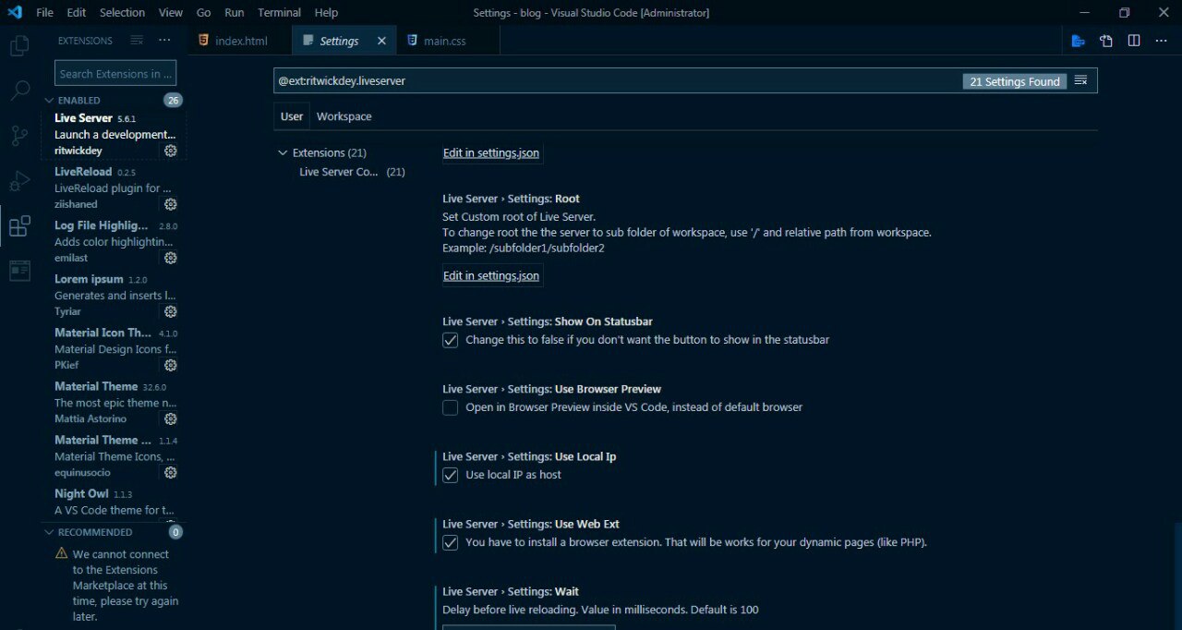Select the User settings scope tab

[x=292, y=116]
